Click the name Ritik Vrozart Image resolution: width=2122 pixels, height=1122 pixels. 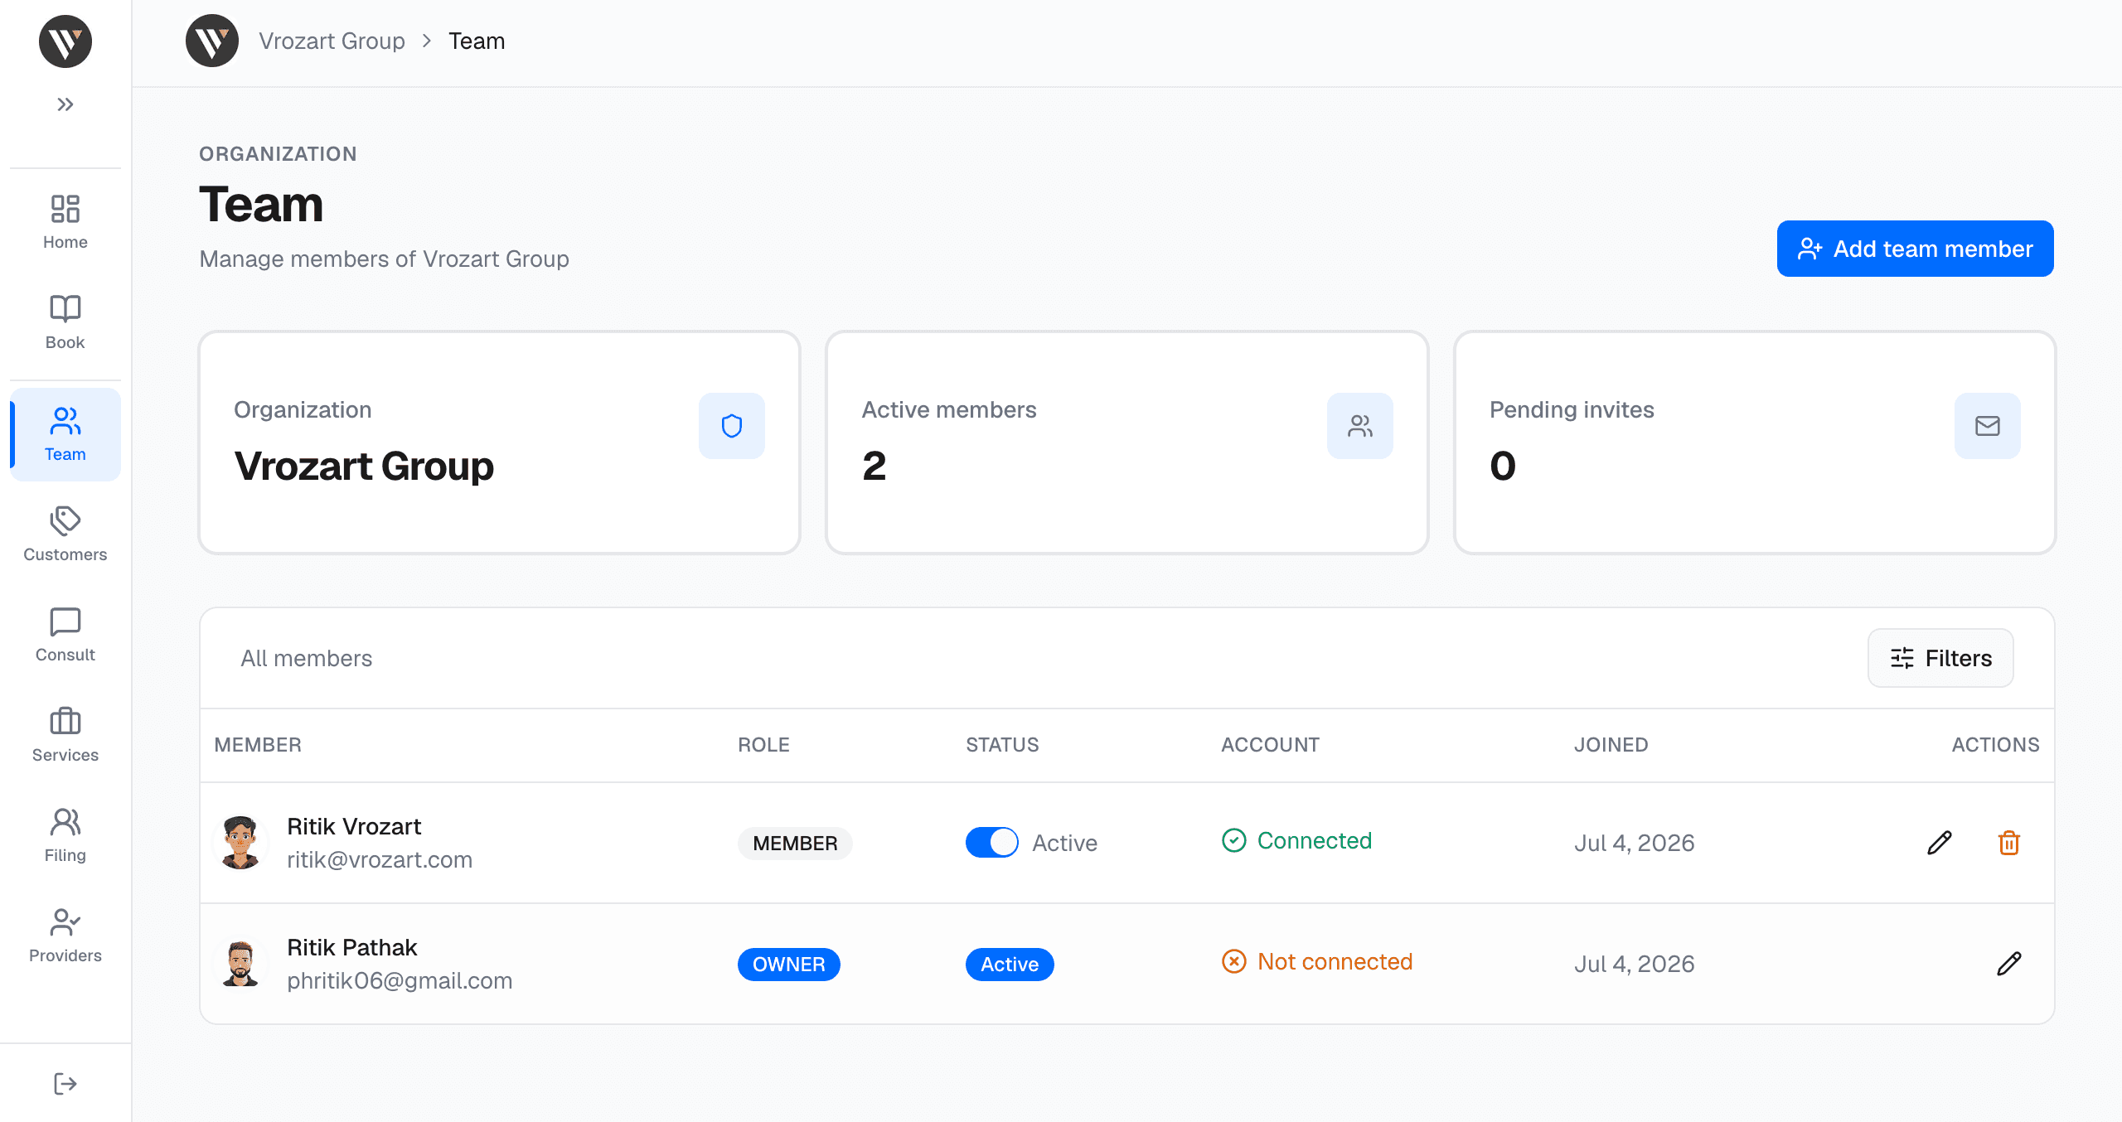pyautogui.click(x=354, y=826)
